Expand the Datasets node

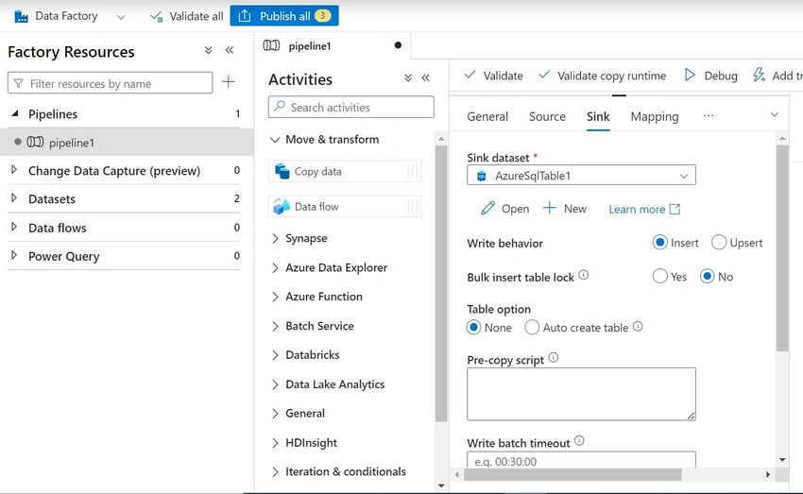pyautogui.click(x=14, y=198)
